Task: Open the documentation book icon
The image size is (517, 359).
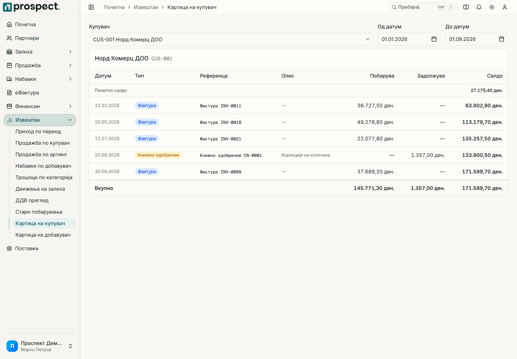Action: click(x=466, y=7)
